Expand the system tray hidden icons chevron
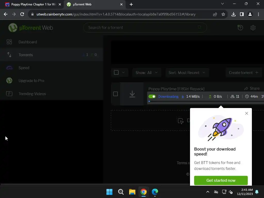Image resolution: width=264 pixels, height=198 pixels. coord(208,192)
